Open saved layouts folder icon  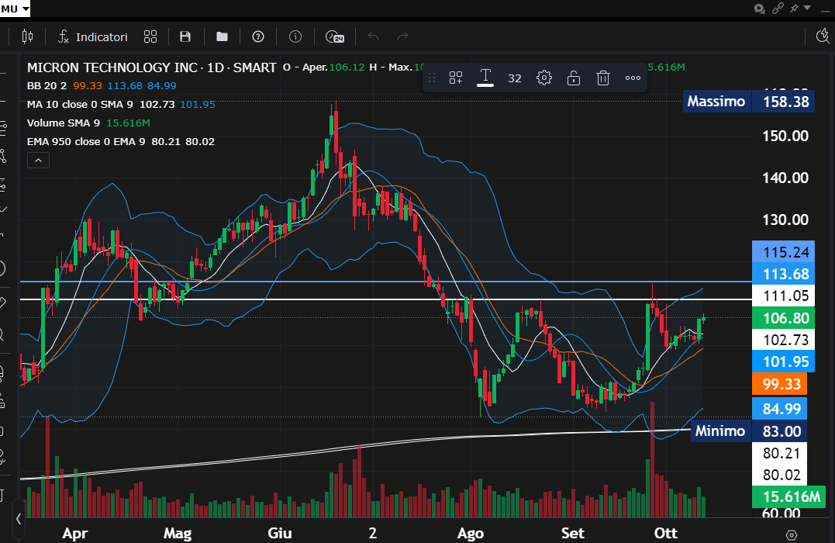[x=222, y=36]
